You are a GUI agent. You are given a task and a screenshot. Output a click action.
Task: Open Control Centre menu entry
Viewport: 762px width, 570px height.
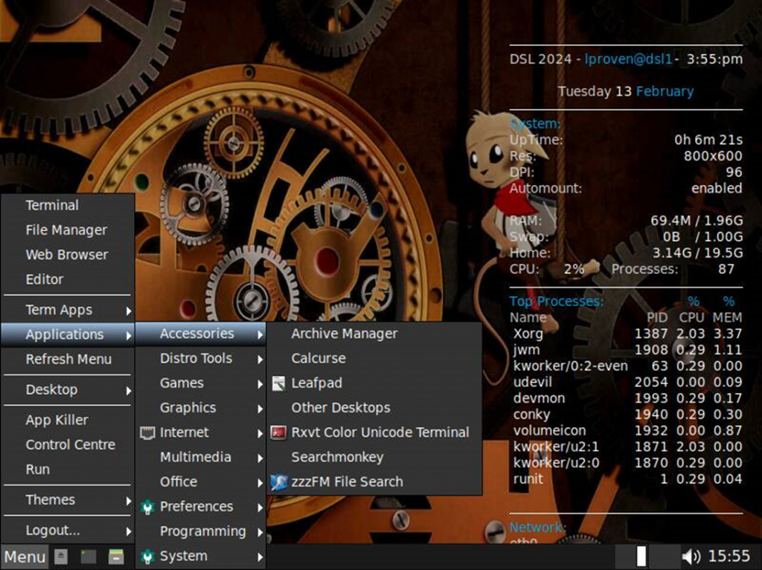68,444
